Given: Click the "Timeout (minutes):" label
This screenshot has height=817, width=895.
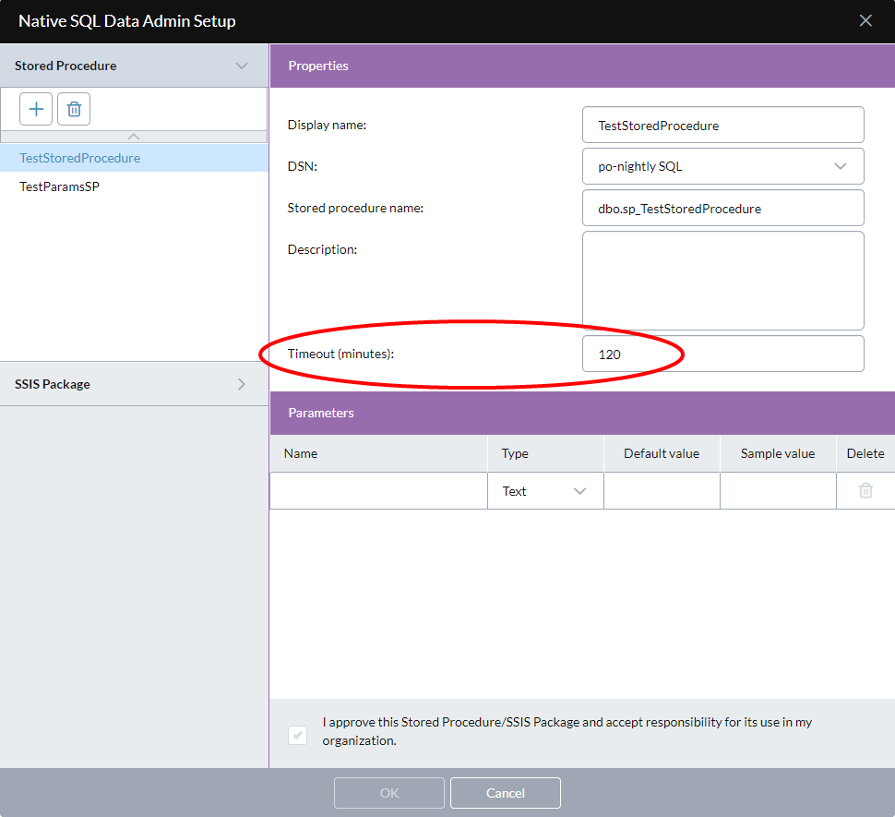Looking at the screenshot, I should pos(340,354).
